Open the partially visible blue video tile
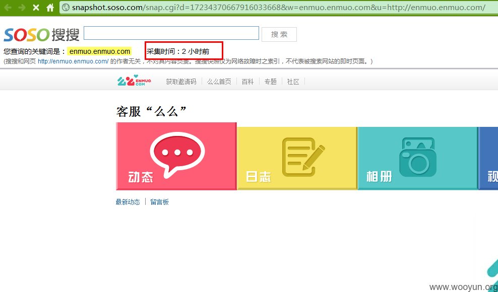Viewport: 498px width, 292px height. 488,158
